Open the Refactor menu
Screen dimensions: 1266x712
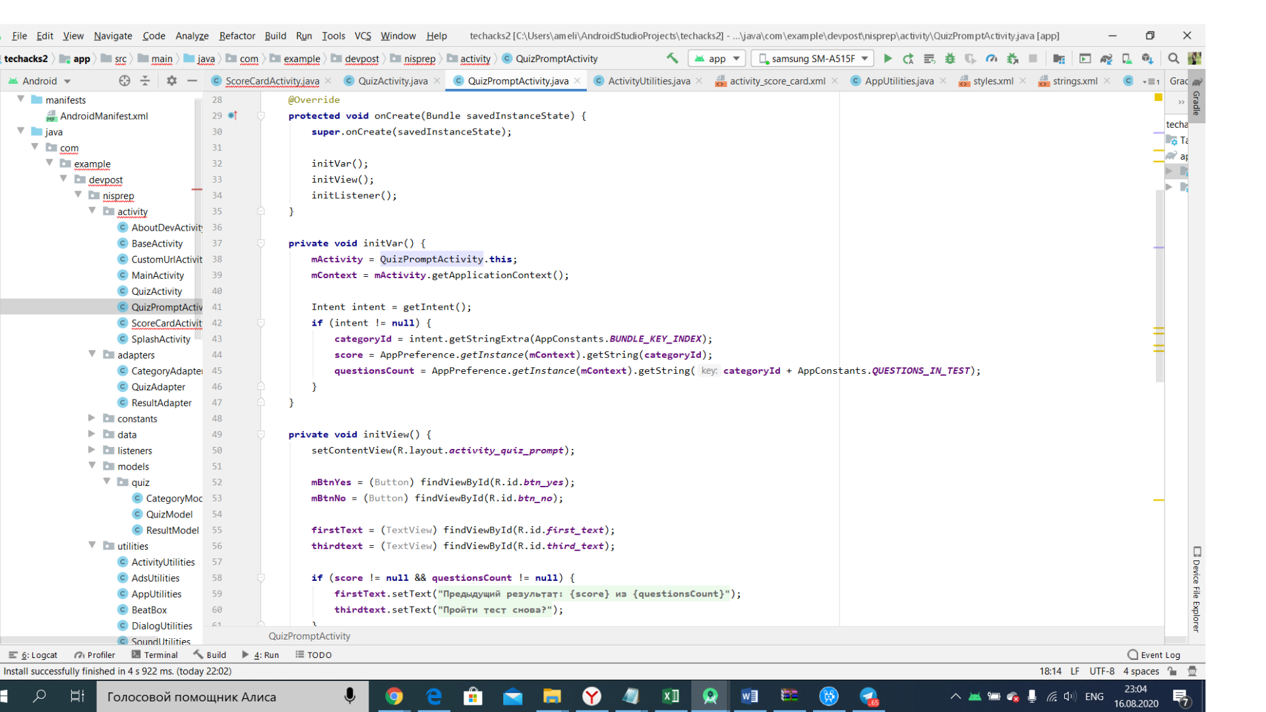[237, 36]
